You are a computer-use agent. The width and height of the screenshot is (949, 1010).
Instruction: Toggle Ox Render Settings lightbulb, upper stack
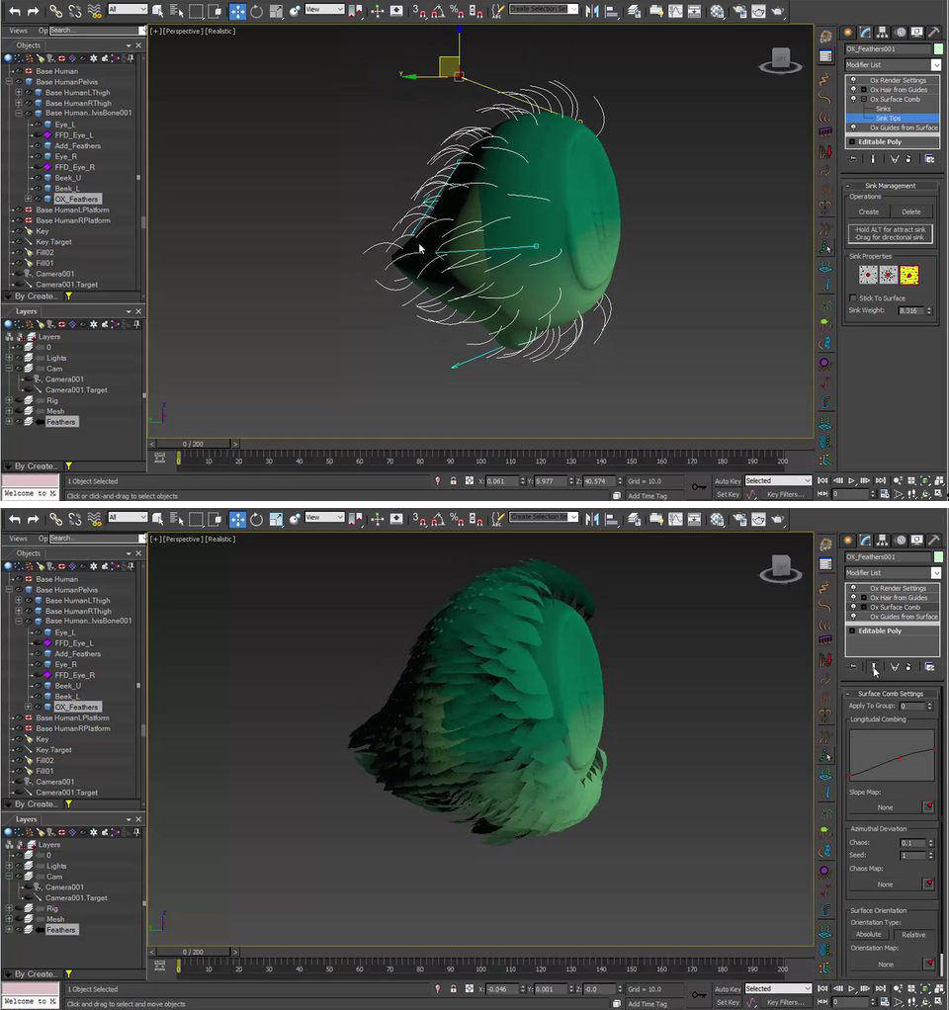pyautogui.click(x=854, y=80)
